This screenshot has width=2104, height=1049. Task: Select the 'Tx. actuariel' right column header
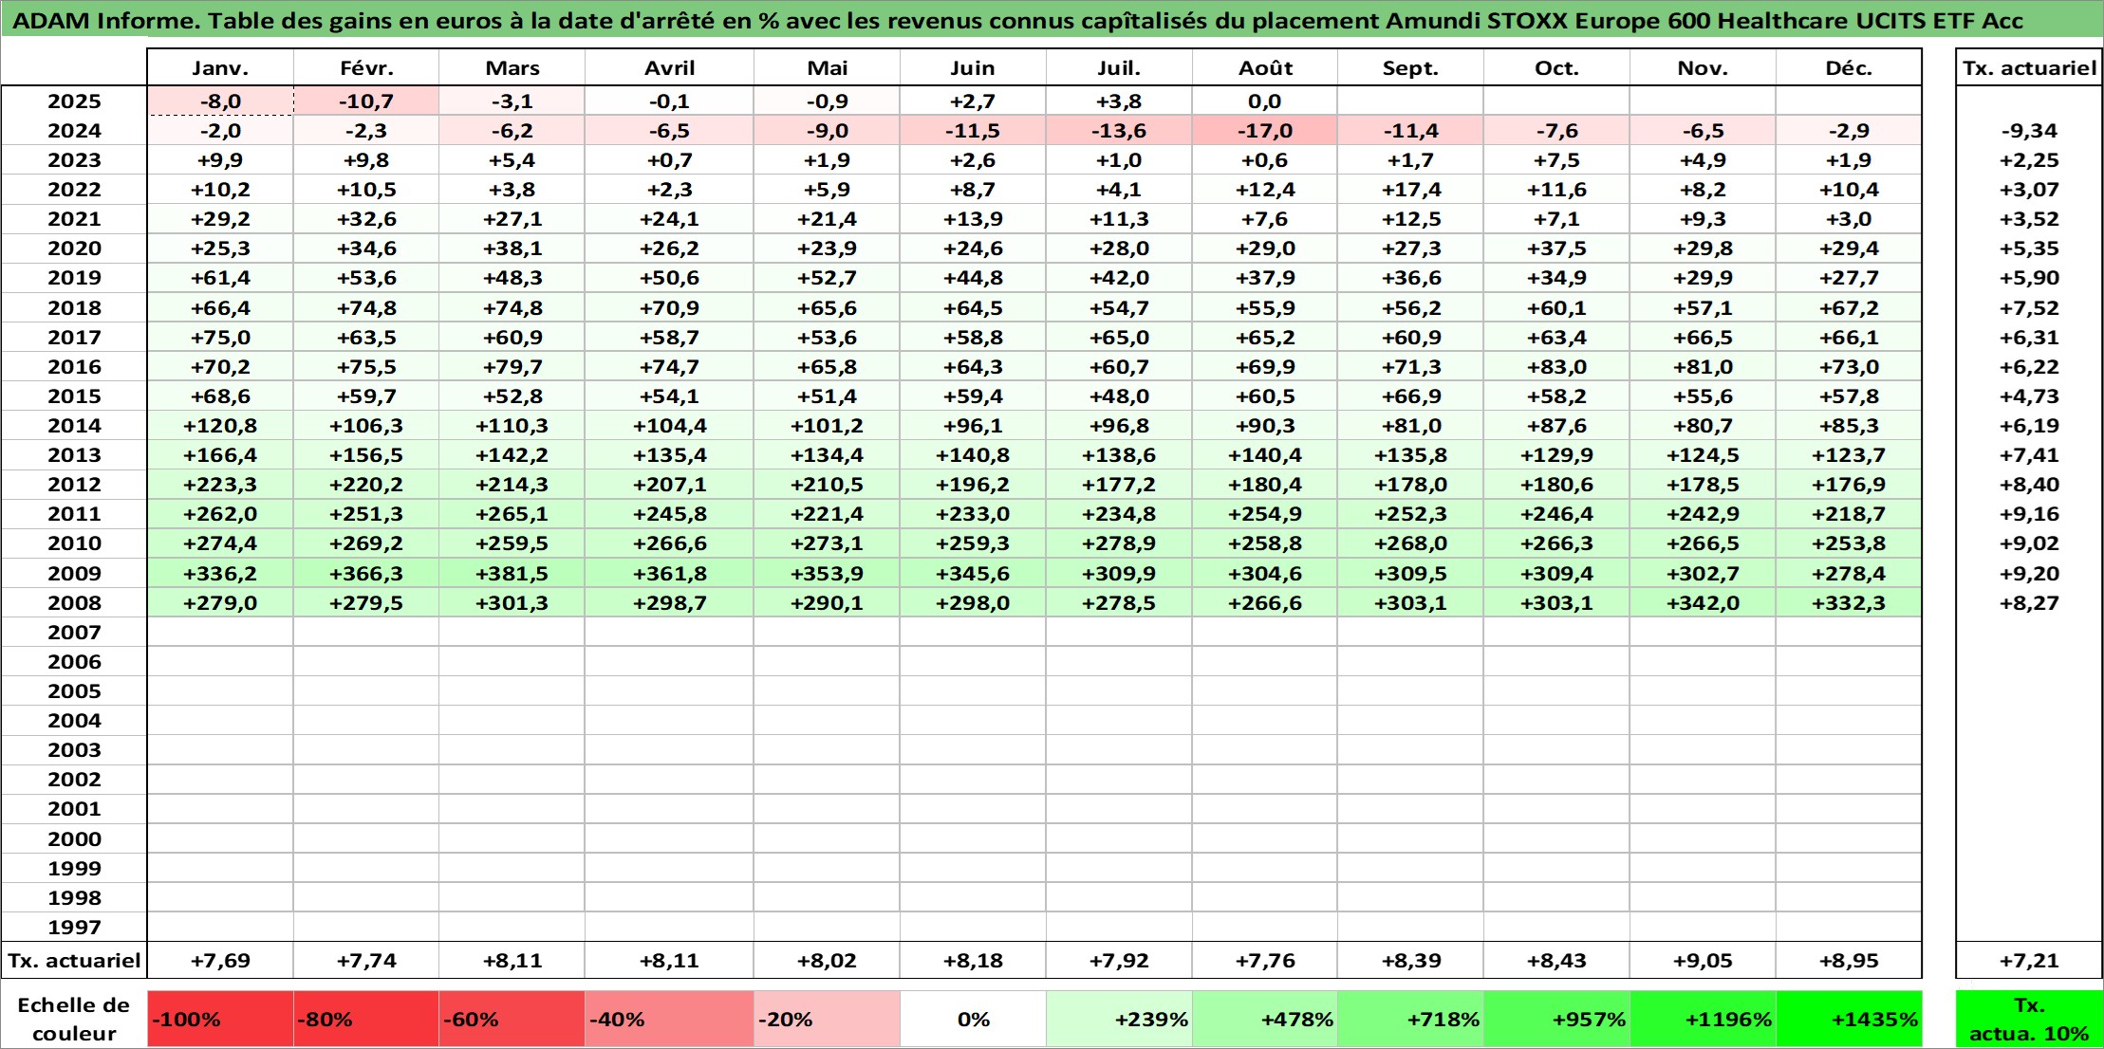2029,68
